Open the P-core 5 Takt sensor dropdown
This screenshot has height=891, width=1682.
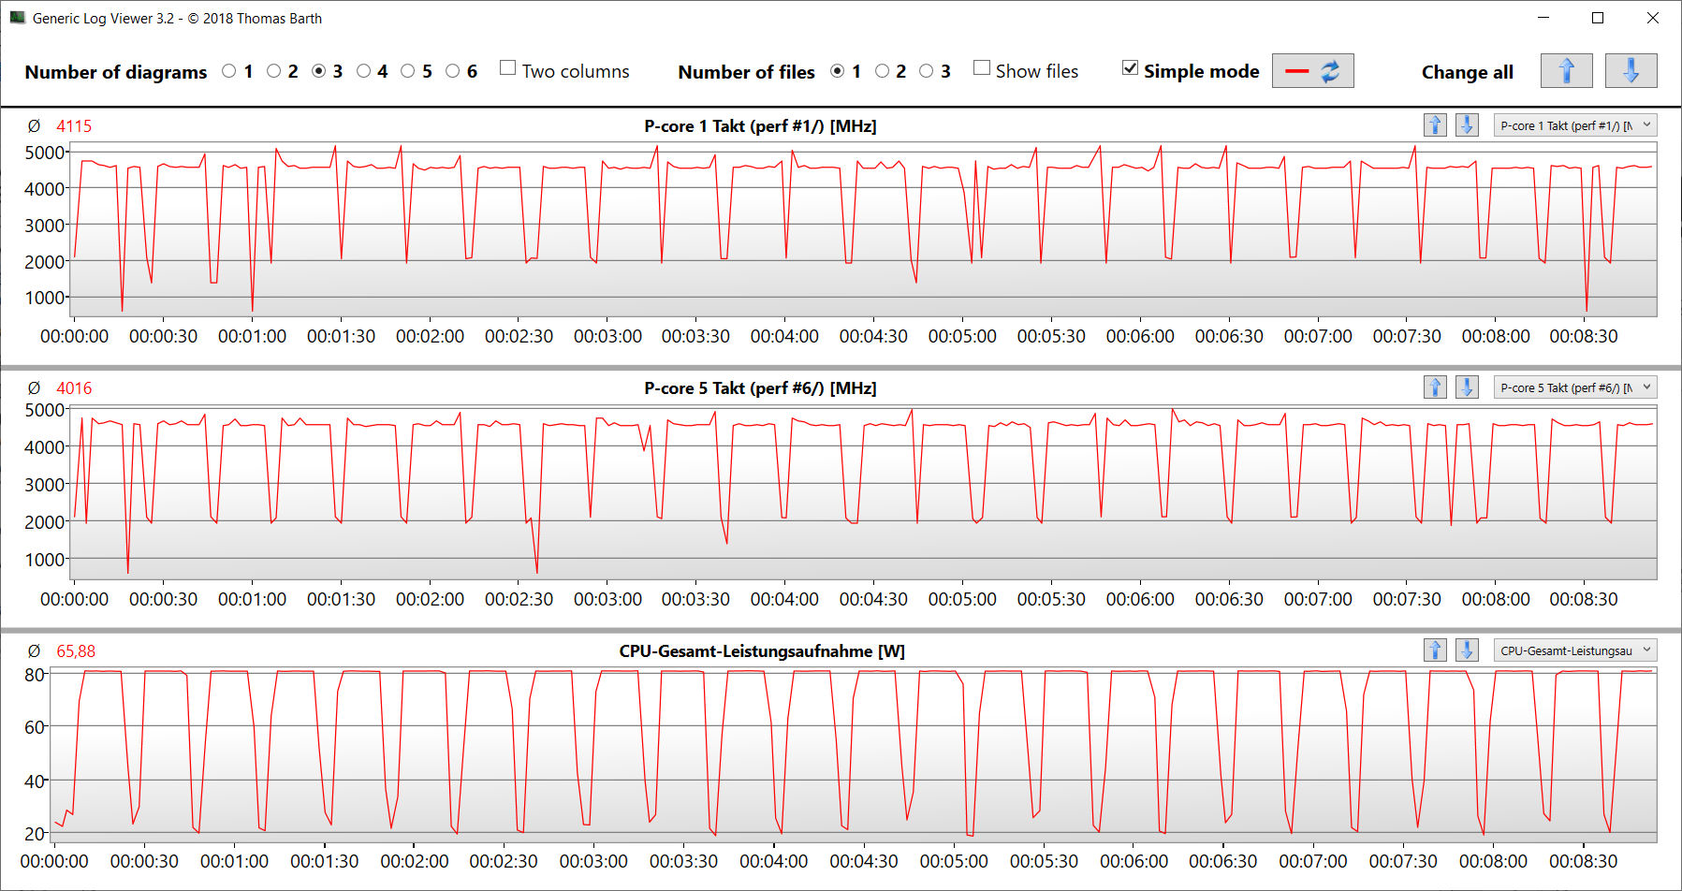tap(1574, 387)
